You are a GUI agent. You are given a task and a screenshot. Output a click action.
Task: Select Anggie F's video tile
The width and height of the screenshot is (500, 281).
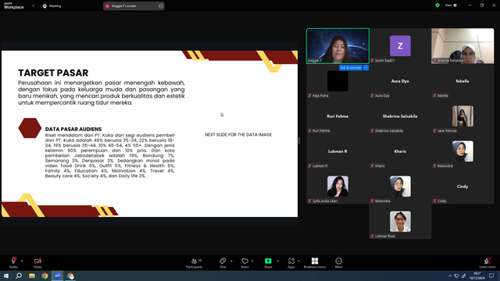coord(338,46)
